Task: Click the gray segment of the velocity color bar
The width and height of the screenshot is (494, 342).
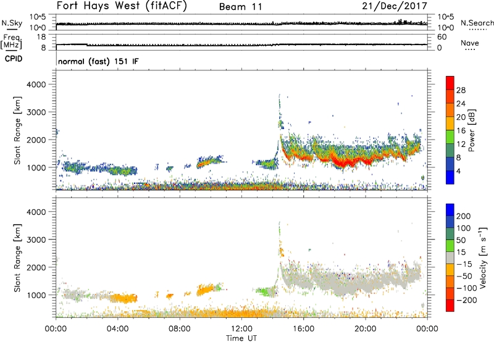Action: pyautogui.click(x=450, y=257)
